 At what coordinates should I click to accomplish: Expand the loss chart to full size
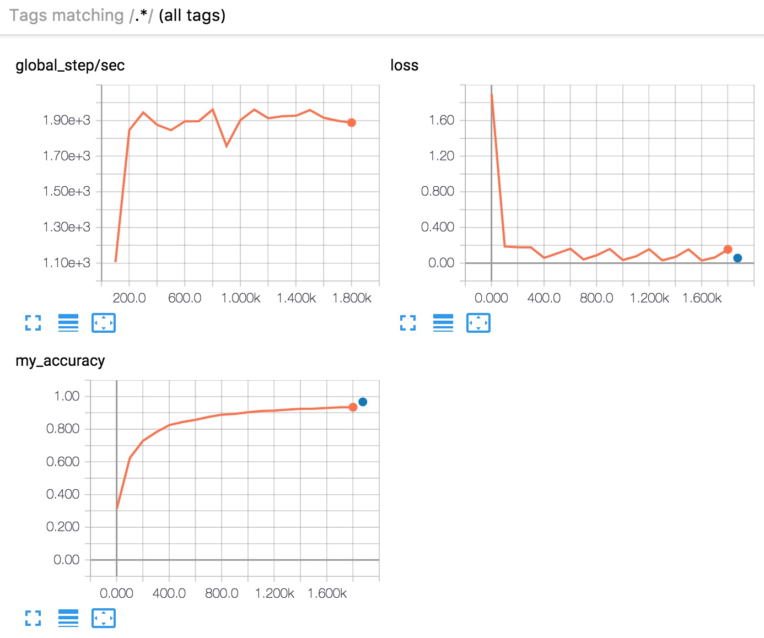[408, 323]
